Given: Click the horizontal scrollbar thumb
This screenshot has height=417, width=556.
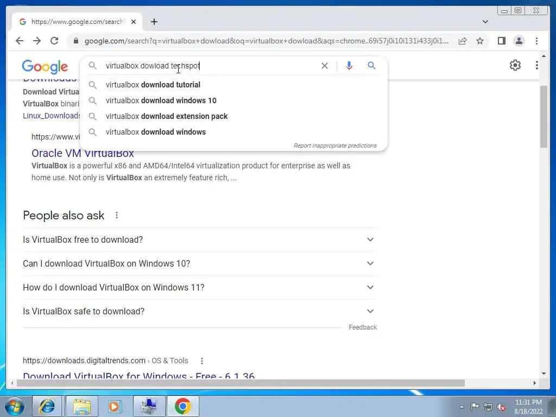Looking at the screenshot, I should point(241,383).
